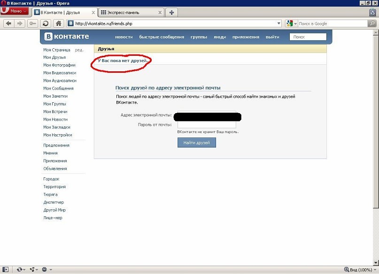Viewport: 379px width, 274px height.
Task: Open Моя Страница link
Action: pos(57,50)
